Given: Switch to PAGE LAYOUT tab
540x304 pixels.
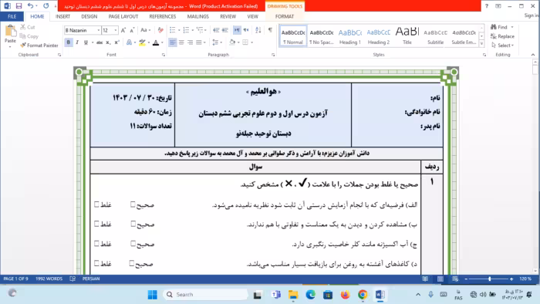Looking at the screenshot, I should click(123, 16).
